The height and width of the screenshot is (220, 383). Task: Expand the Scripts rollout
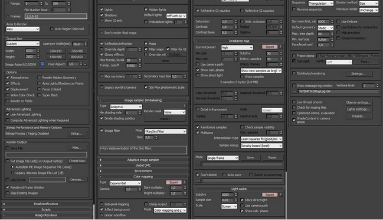coord(46,209)
